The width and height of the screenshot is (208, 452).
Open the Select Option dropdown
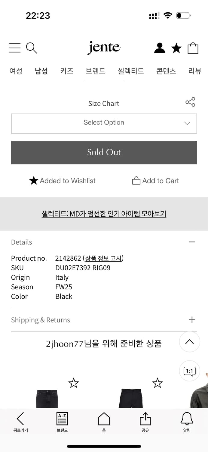click(x=104, y=123)
